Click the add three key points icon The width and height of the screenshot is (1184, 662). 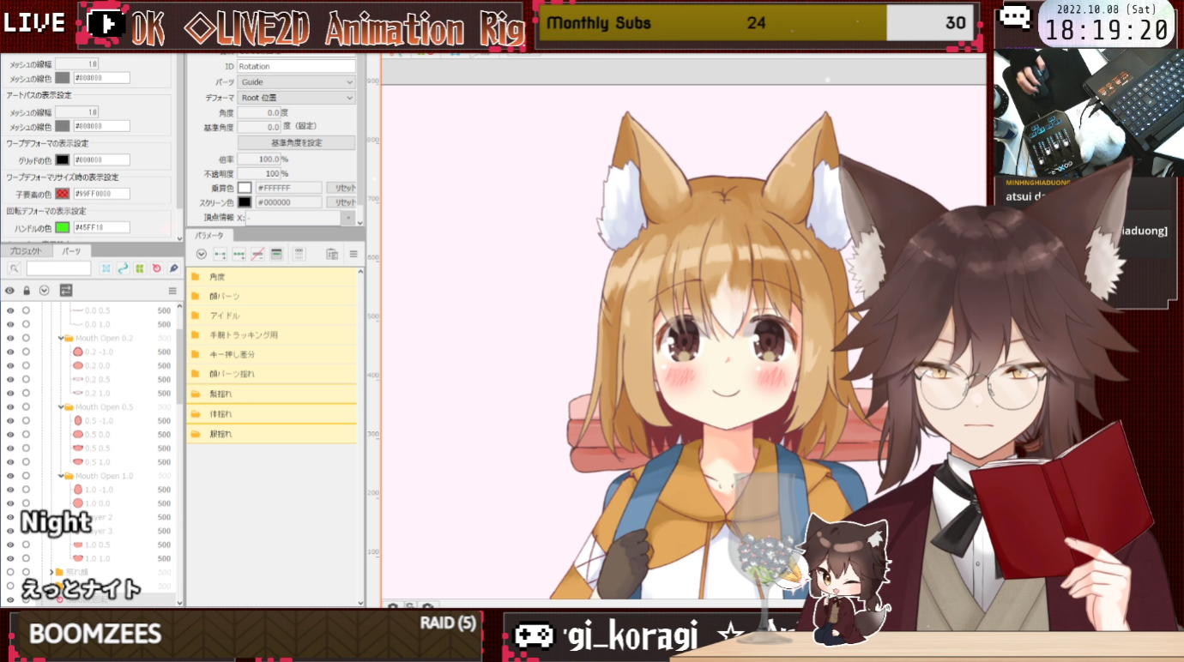[239, 254]
